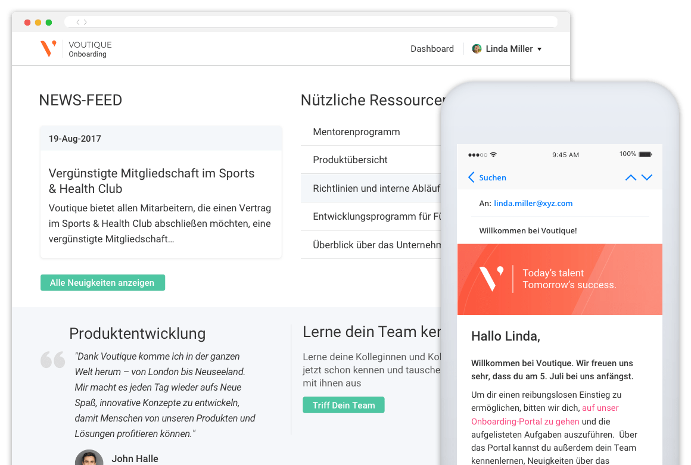This screenshot has width=691, height=465.
Task: Click the green maximize window button
Action: tap(49, 22)
